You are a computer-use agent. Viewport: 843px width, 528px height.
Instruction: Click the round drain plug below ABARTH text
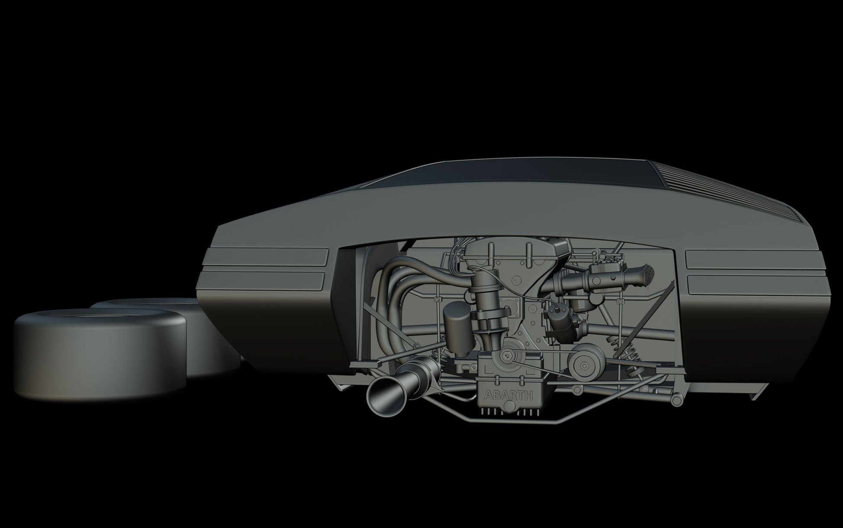(x=510, y=407)
